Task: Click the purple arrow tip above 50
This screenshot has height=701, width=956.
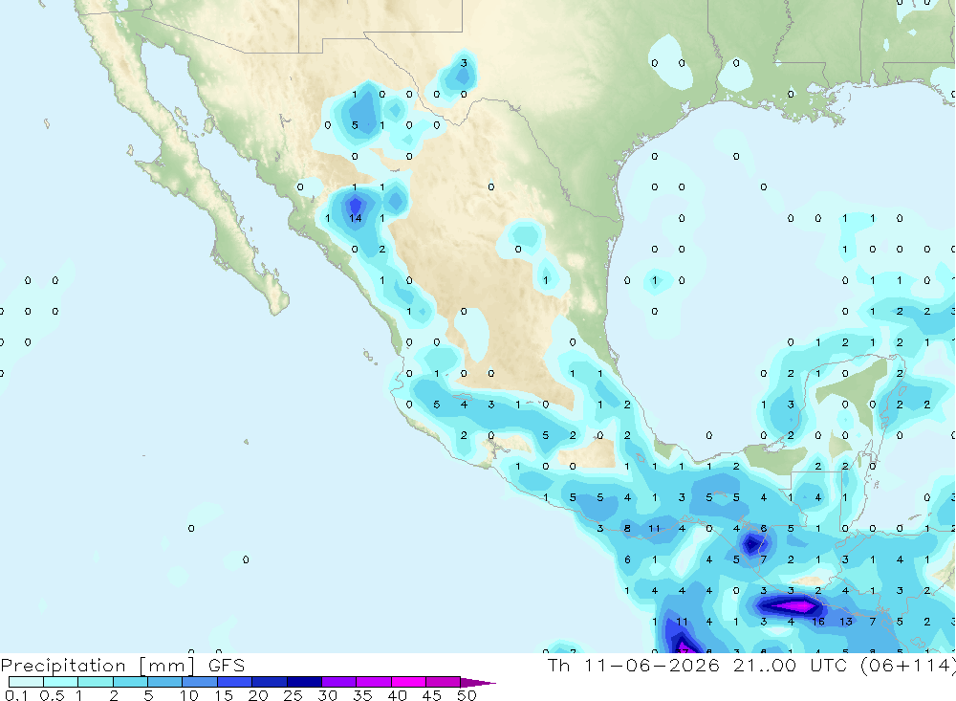Action: point(477,683)
